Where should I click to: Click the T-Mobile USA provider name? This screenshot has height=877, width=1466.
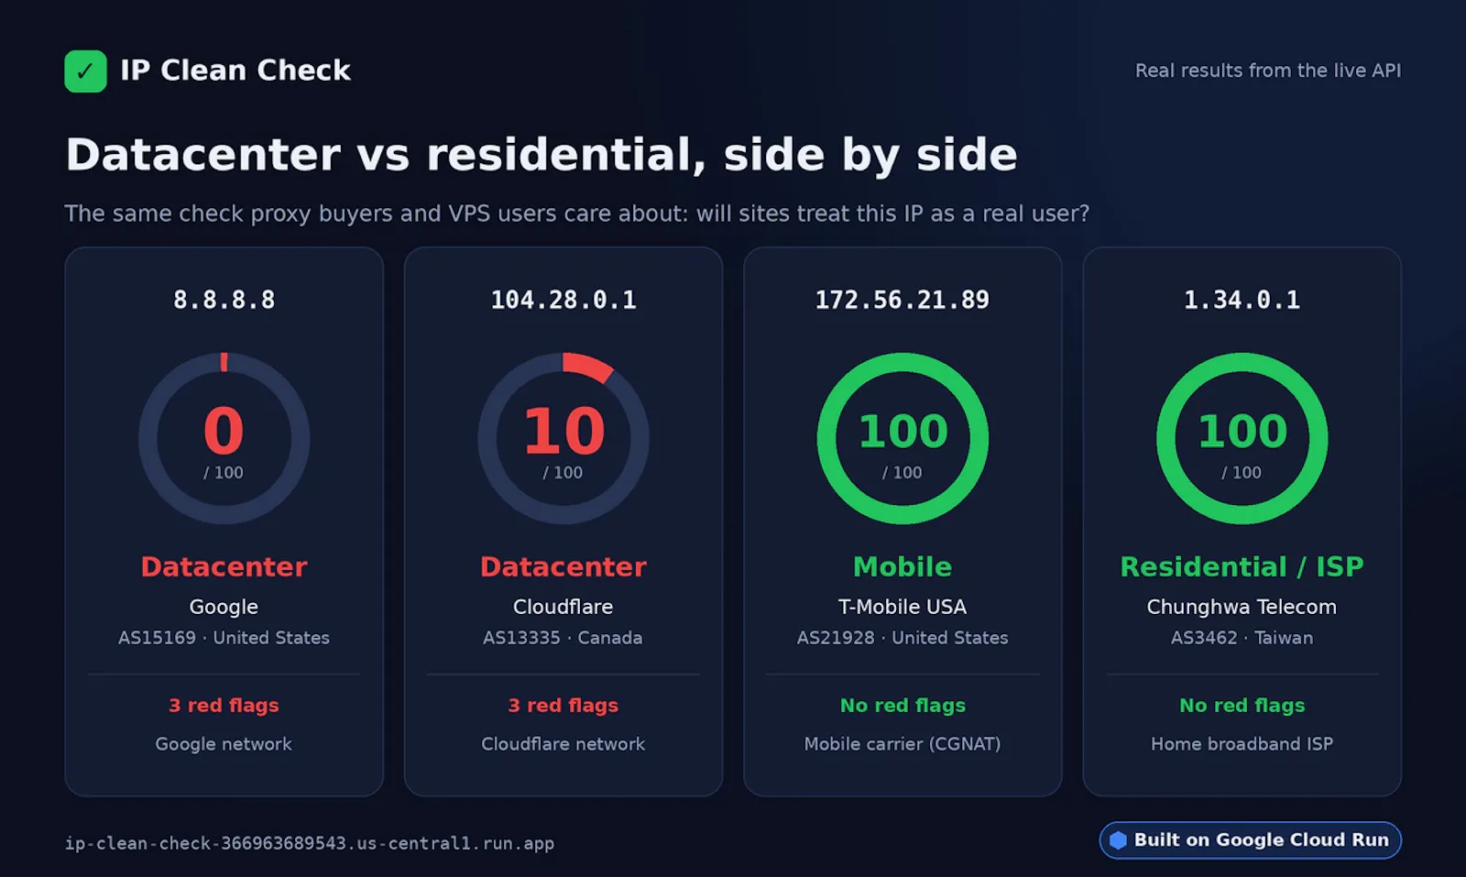[903, 607]
